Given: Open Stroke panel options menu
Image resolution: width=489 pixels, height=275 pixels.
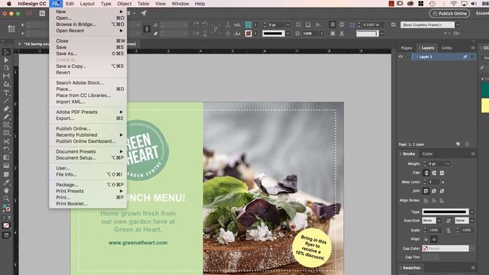Looking at the screenshot, I should pyautogui.click(x=473, y=154).
